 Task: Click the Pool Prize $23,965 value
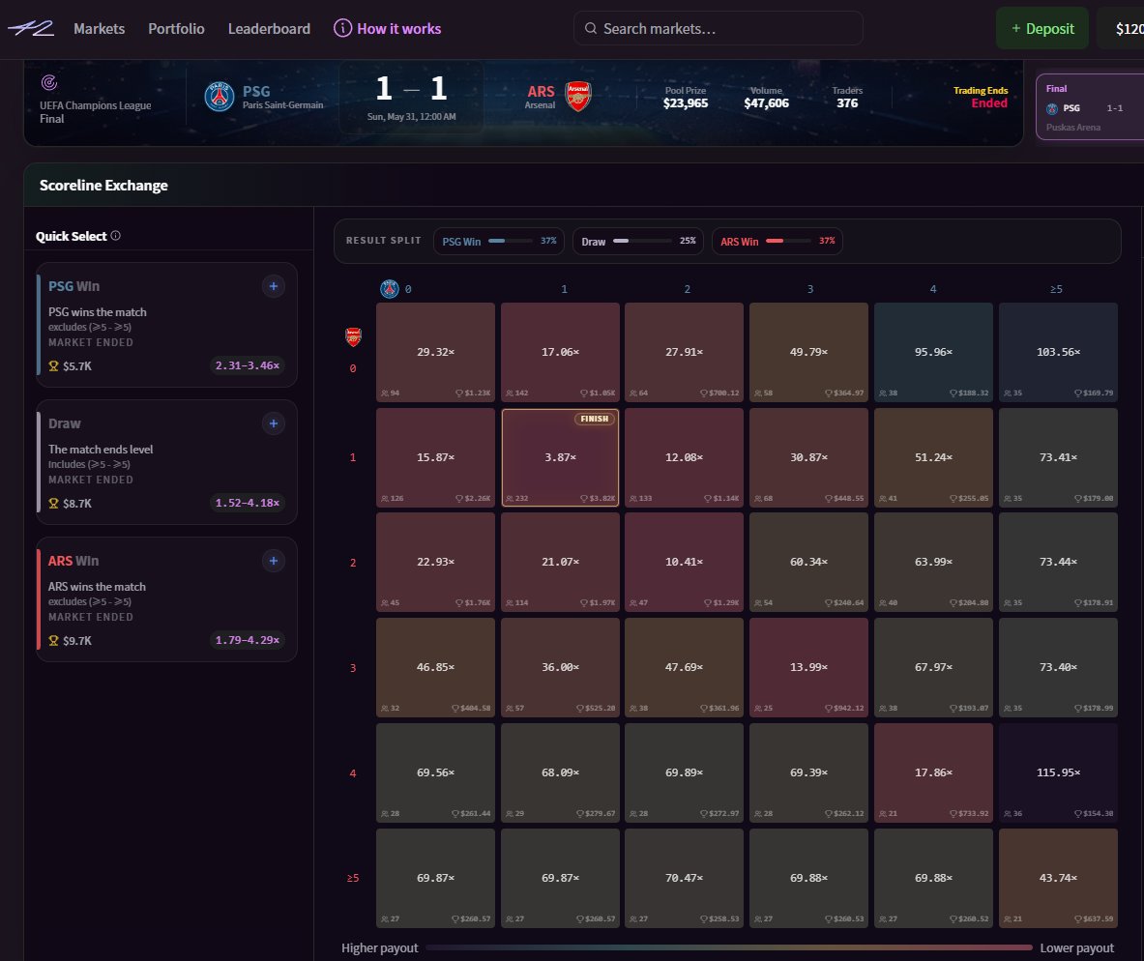click(685, 102)
